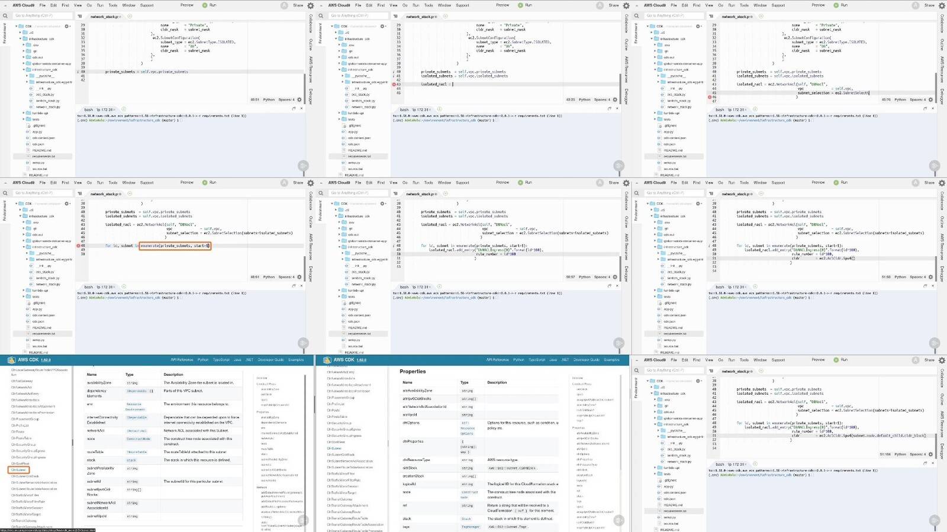Open the Support menu in the 51:104 Cloud9 window
Image resolution: width=947 pixels, height=532 pixels.
pyautogui.click(x=778, y=360)
